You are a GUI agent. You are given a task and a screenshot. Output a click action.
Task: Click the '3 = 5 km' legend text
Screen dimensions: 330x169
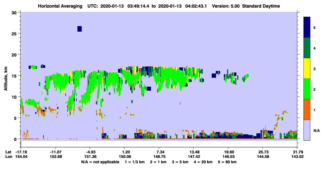click(x=180, y=162)
